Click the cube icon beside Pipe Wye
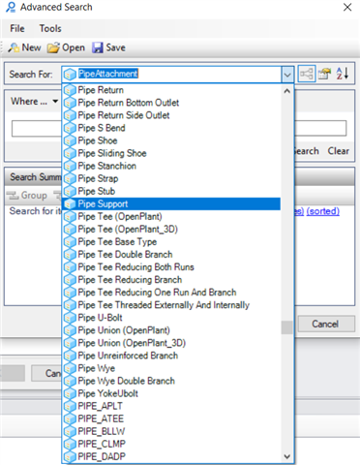 click(70, 368)
